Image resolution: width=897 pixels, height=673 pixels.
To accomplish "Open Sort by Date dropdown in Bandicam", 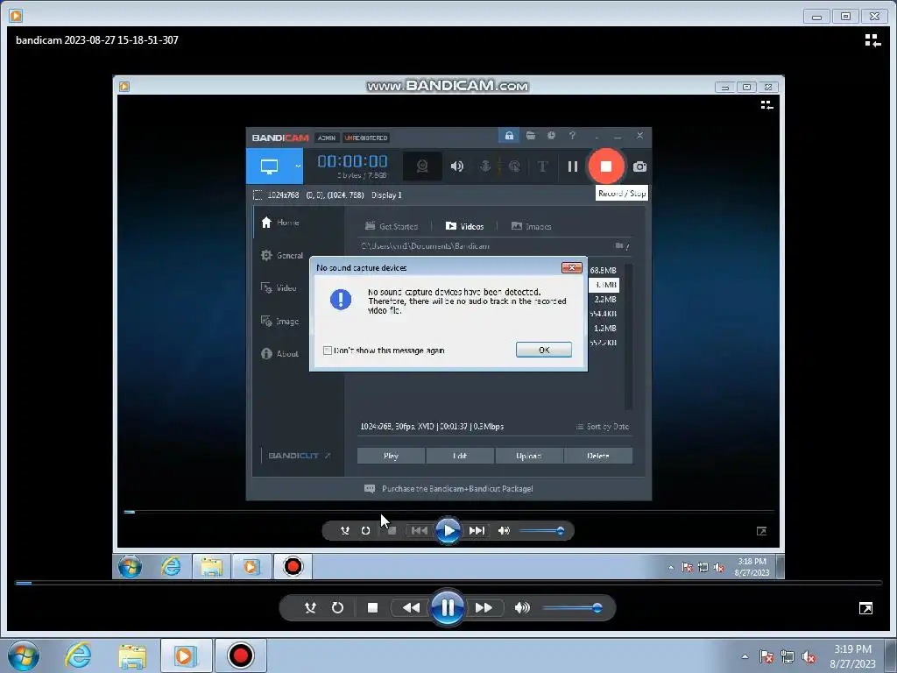I will pos(603,427).
